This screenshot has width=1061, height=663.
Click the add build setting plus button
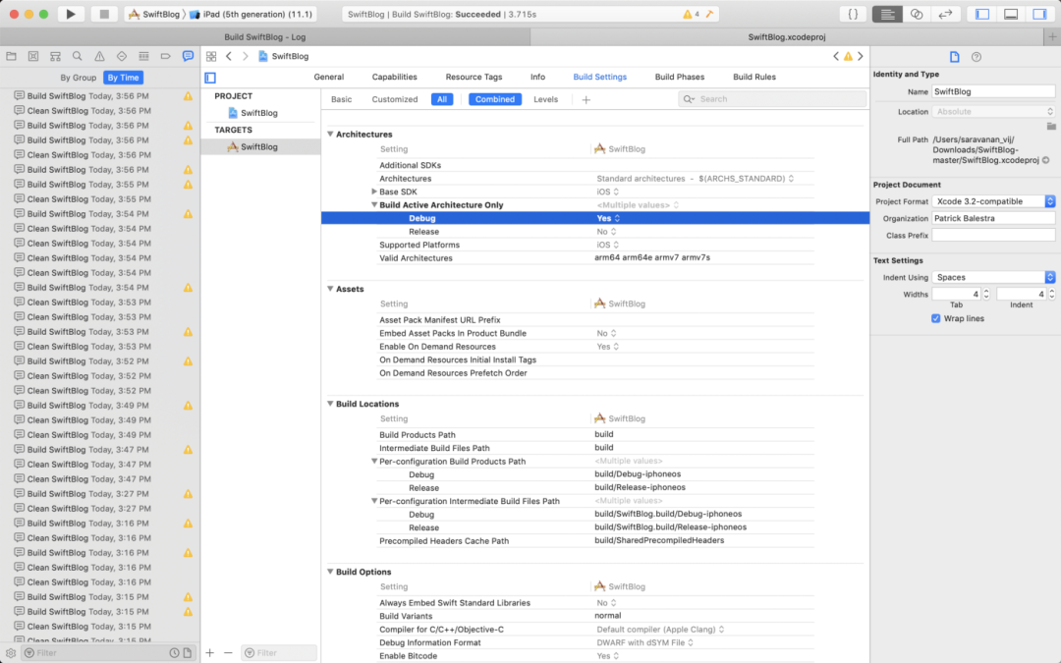pos(586,99)
